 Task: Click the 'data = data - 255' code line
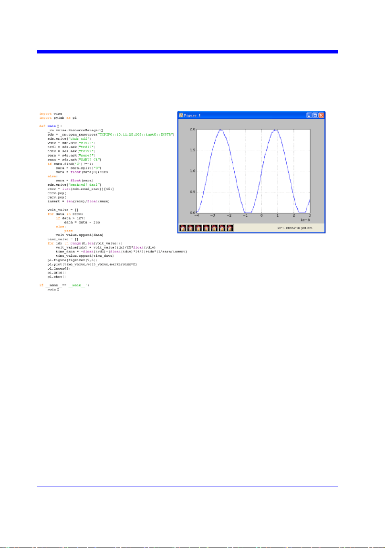pyautogui.click(x=82, y=222)
